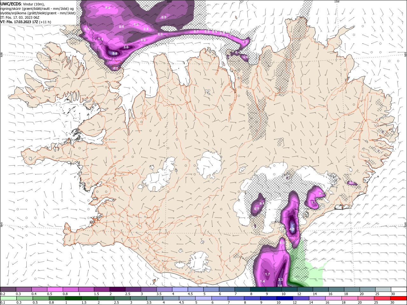Select the snow legend swatch between 3 and 3.5
This screenshot has height=305, width=407.
pos(148,289)
